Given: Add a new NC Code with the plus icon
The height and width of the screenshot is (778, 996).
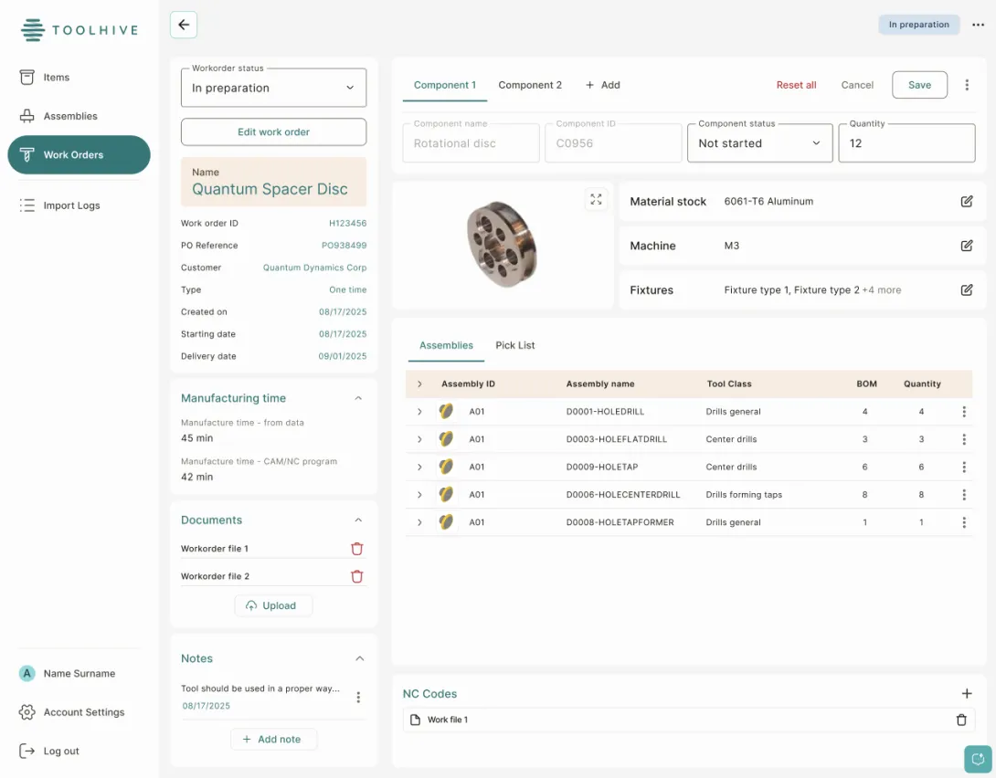Looking at the screenshot, I should pyautogui.click(x=967, y=693).
